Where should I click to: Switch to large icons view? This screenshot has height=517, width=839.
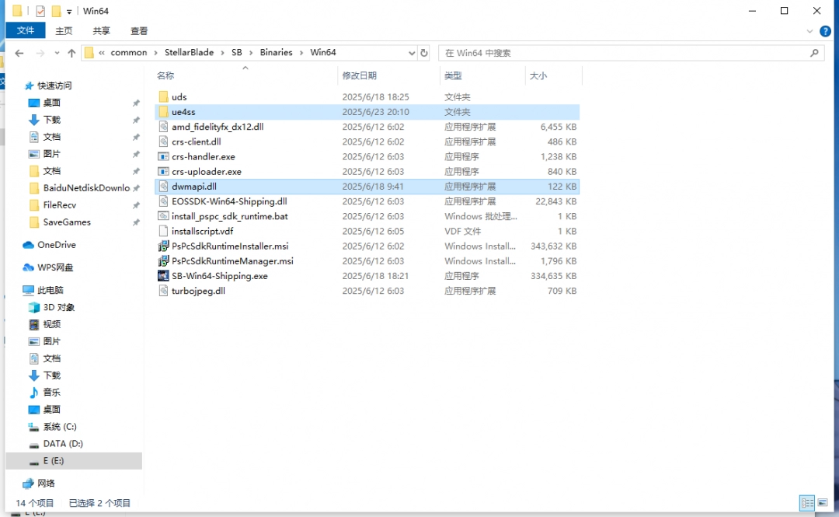tap(822, 503)
